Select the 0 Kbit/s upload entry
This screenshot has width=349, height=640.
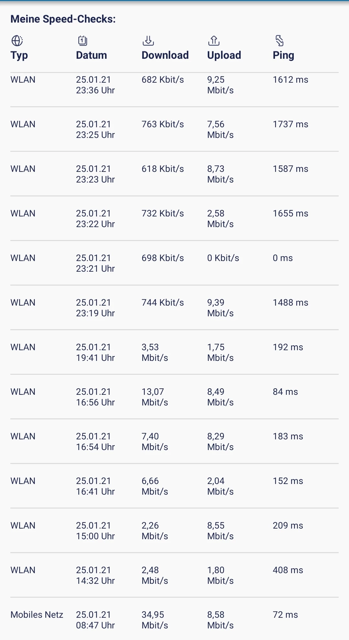[223, 258]
